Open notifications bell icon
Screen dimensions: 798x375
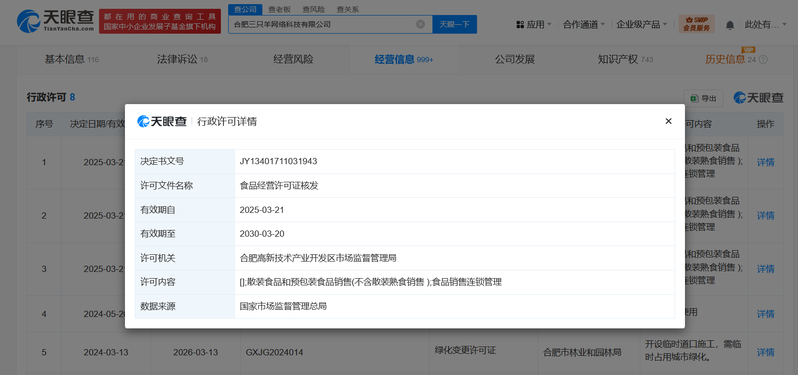click(x=730, y=24)
